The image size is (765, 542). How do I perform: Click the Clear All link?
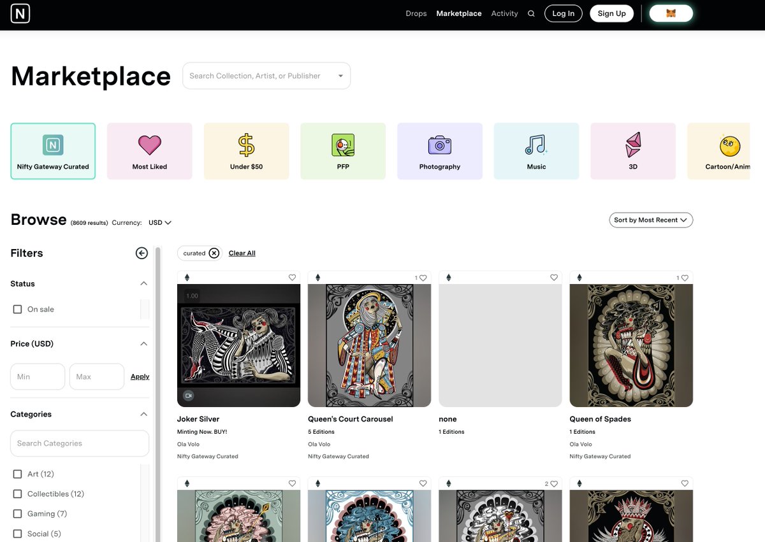coord(242,253)
